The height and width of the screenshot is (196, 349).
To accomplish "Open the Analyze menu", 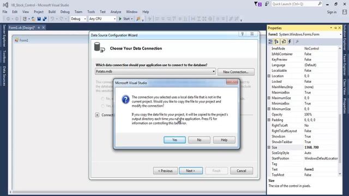I will [116, 12].
